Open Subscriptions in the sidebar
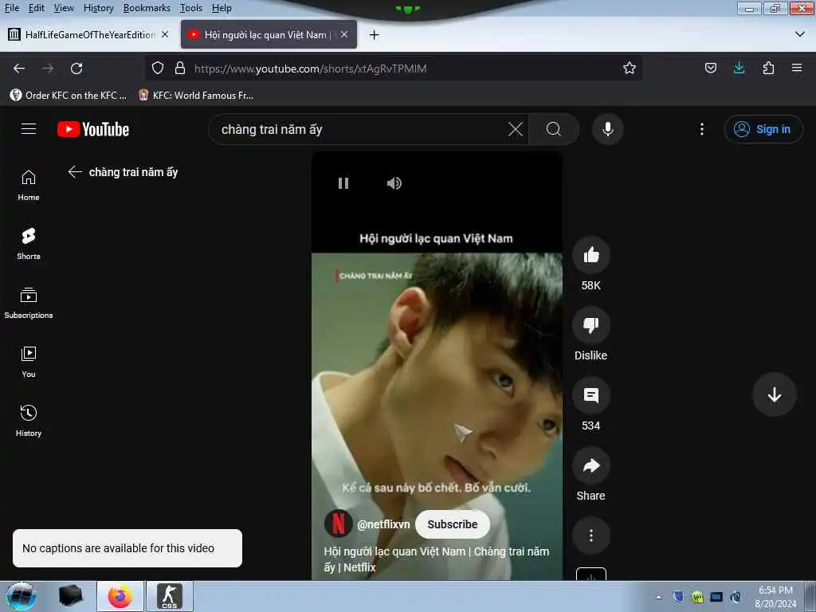 coord(29,303)
